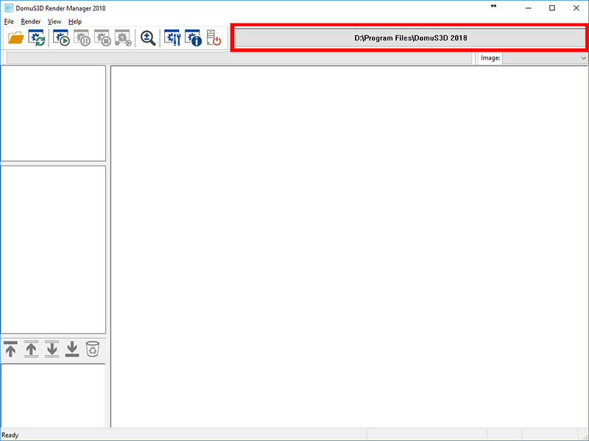Click the D:\Program Files\DomuS3D 2018 path button
Image resolution: width=589 pixels, height=441 pixels.
coord(410,38)
